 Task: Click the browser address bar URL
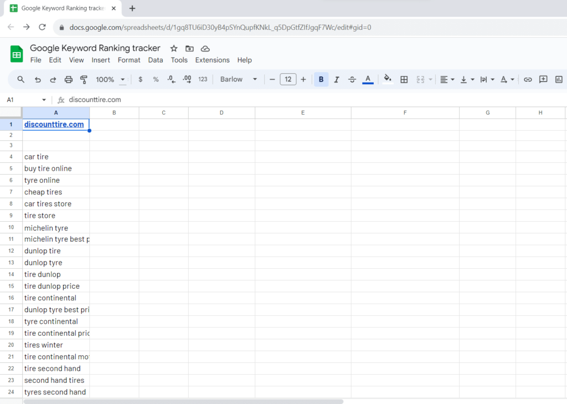pos(220,28)
